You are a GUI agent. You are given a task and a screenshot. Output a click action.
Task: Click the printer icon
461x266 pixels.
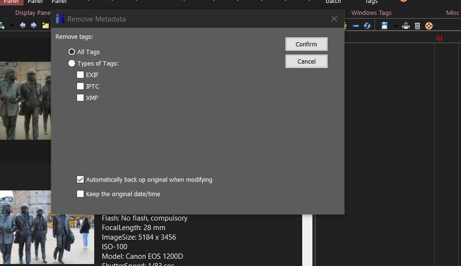[406, 26]
